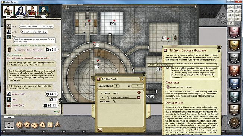Pick the d6 cube die

[x=50, y=125]
